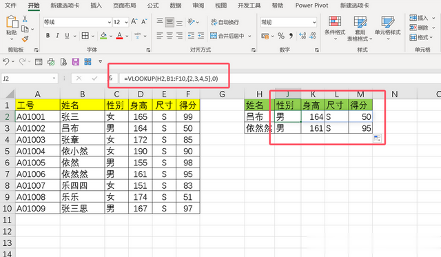The height and width of the screenshot is (257, 441).
Task: Click the Quick Print printer icon
Action: coord(51,61)
